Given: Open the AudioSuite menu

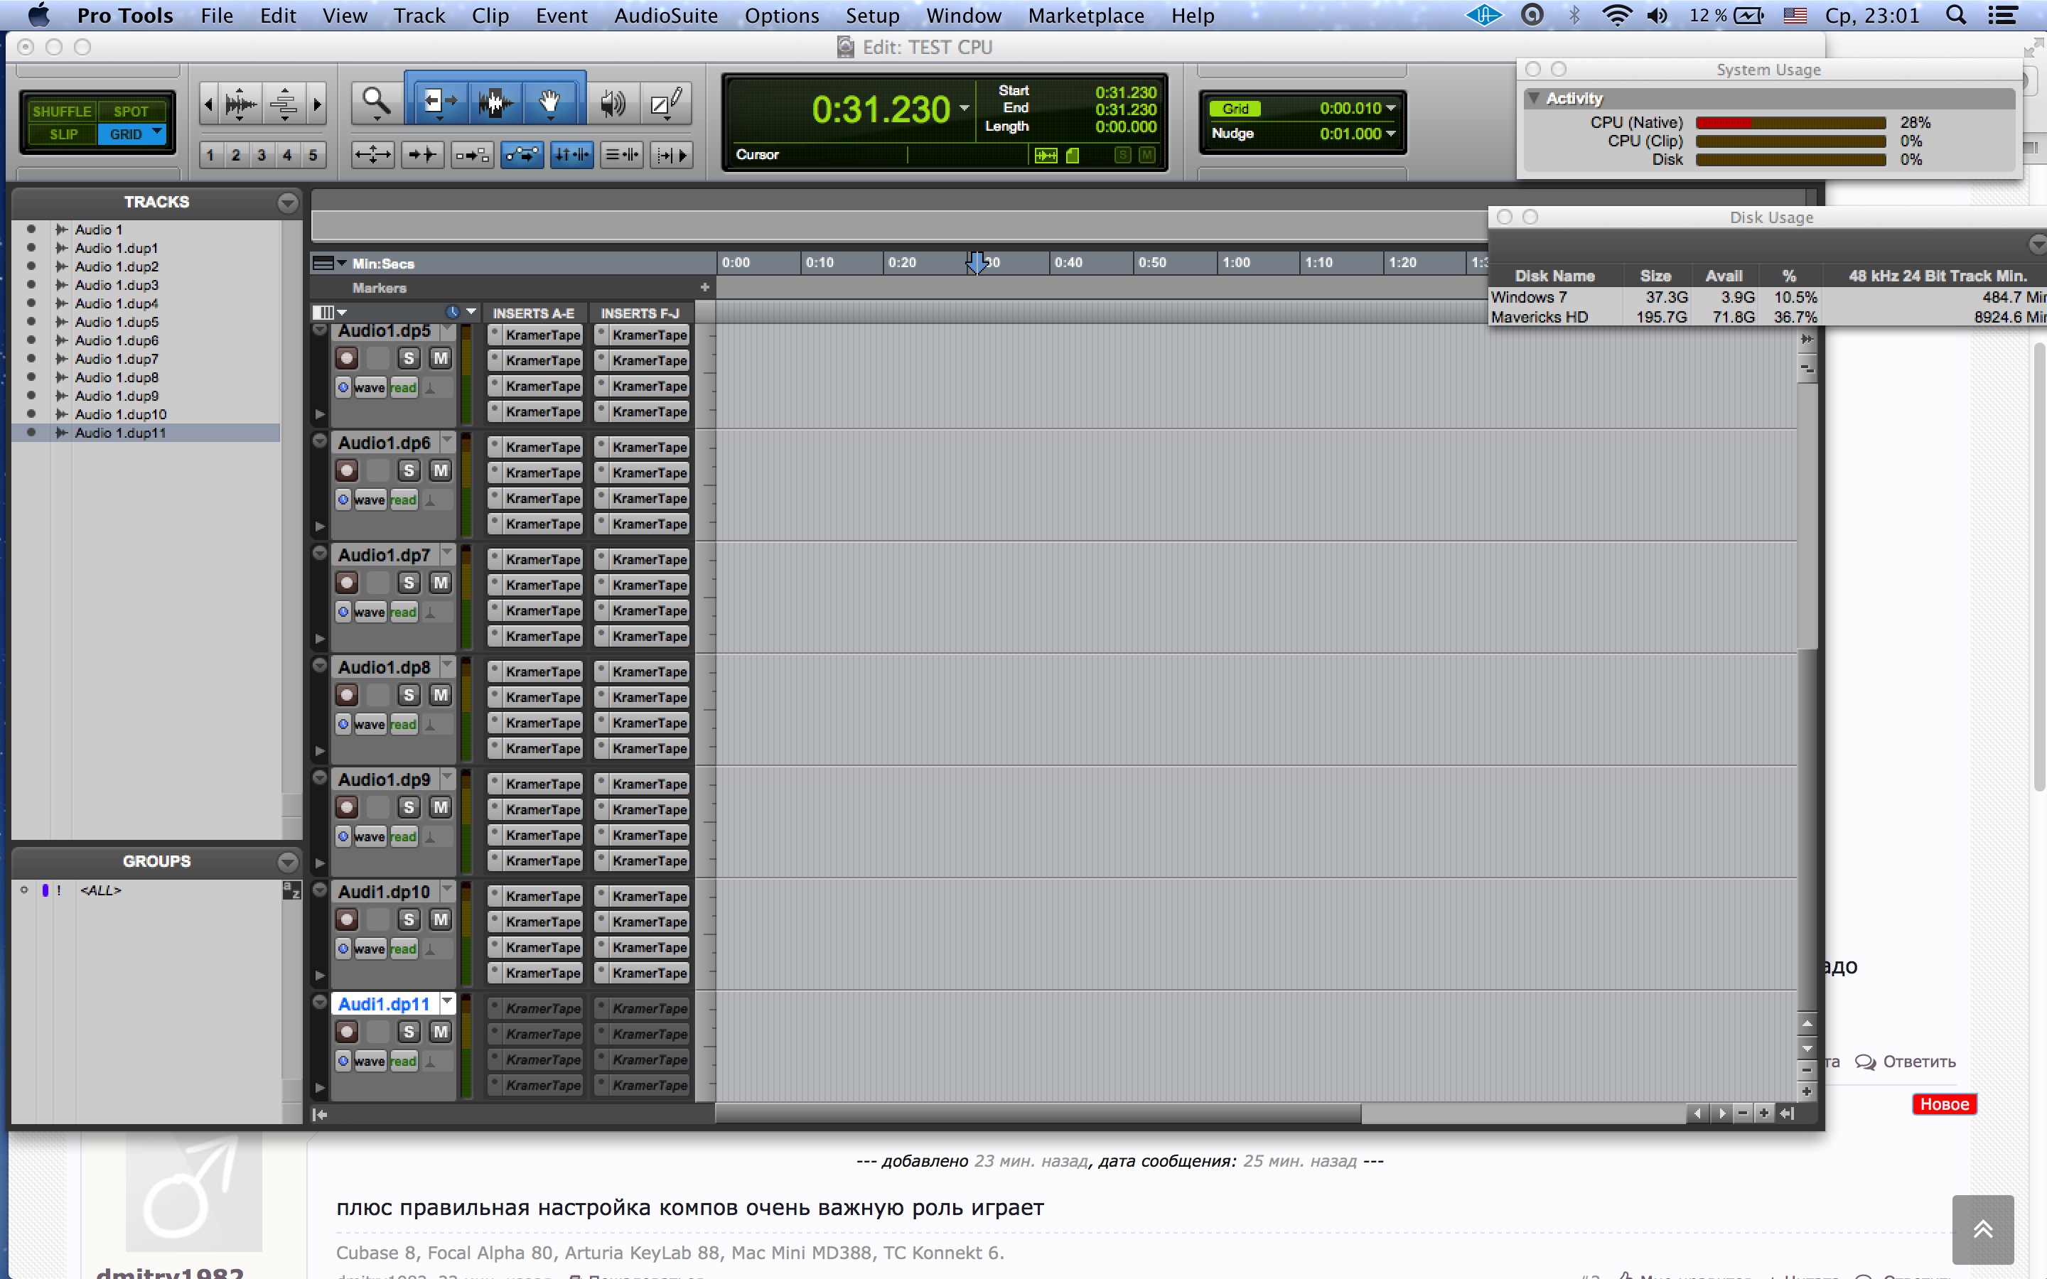Looking at the screenshot, I should coord(666,15).
